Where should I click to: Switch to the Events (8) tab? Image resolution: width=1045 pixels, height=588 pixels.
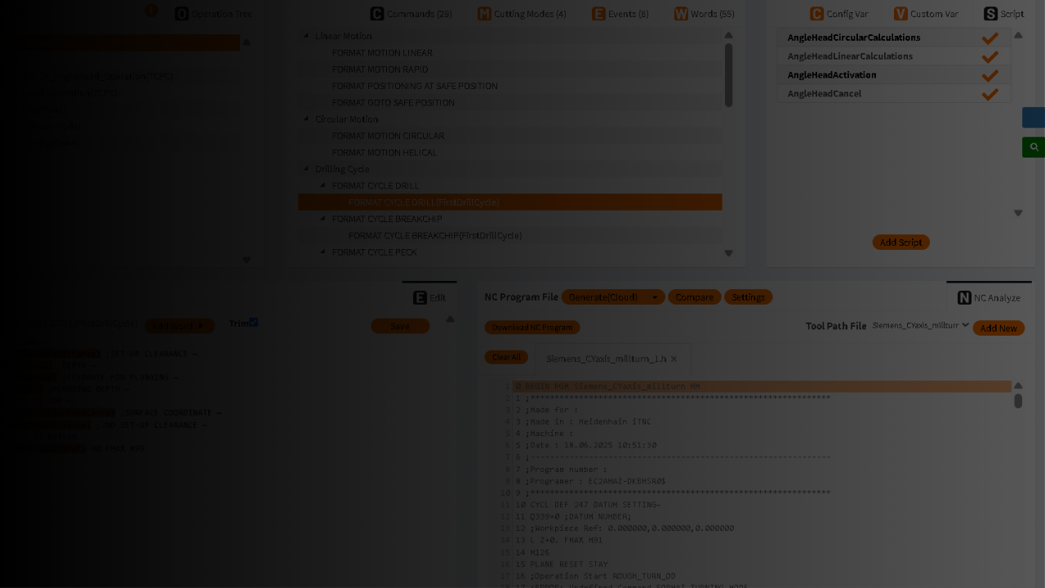click(x=620, y=14)
